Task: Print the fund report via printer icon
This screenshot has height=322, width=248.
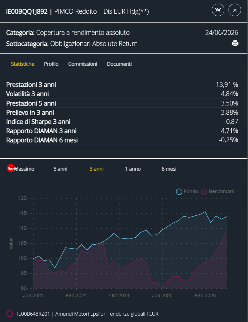Action: [x=235, y=43]
